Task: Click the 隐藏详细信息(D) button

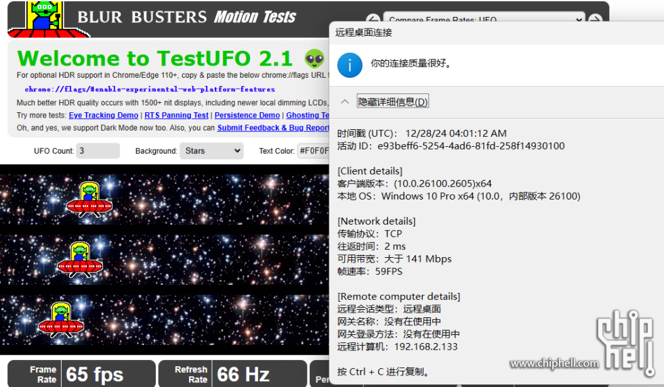Action: 392,101
